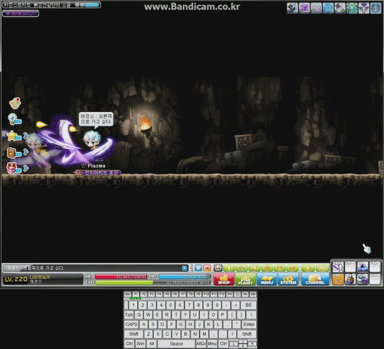
Task: Click the green figure buff icon
Action: pos(351,8)
